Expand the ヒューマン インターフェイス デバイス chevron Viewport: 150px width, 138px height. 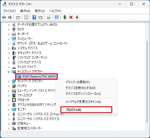[x=9, y=91]
